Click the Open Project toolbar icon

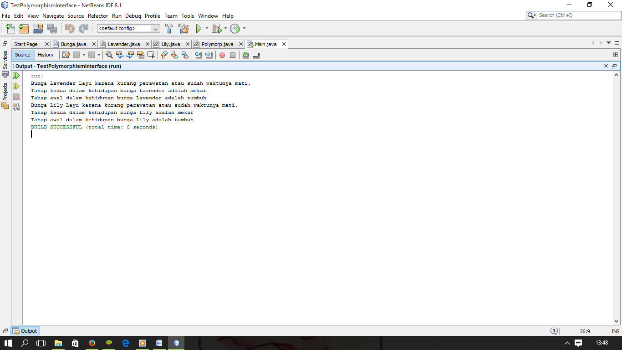click(38, 29)
